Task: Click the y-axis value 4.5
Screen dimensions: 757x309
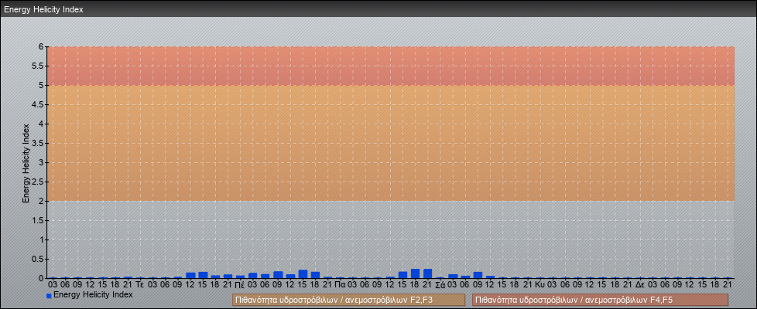Action: click(x=39, y=104)
